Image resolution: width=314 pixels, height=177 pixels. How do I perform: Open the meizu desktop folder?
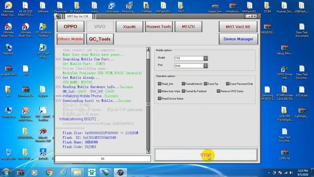(95, 8)
